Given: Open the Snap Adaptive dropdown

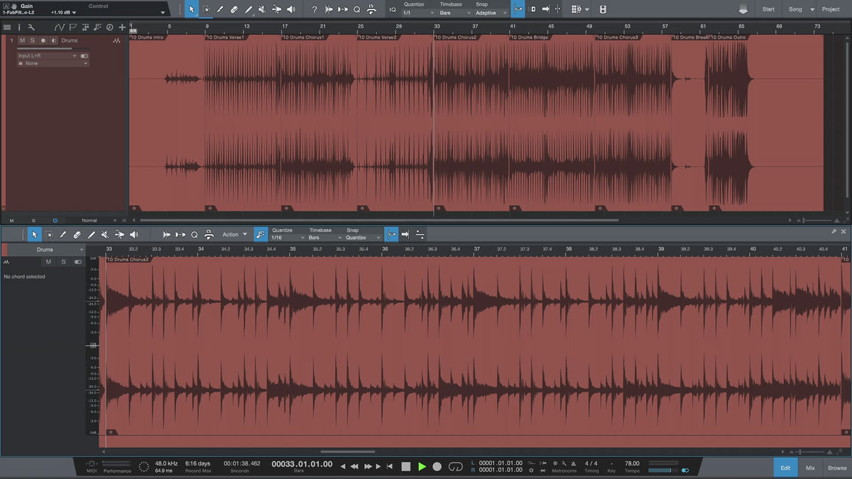Looking at the screenshot, I should [x=491, y=13].
